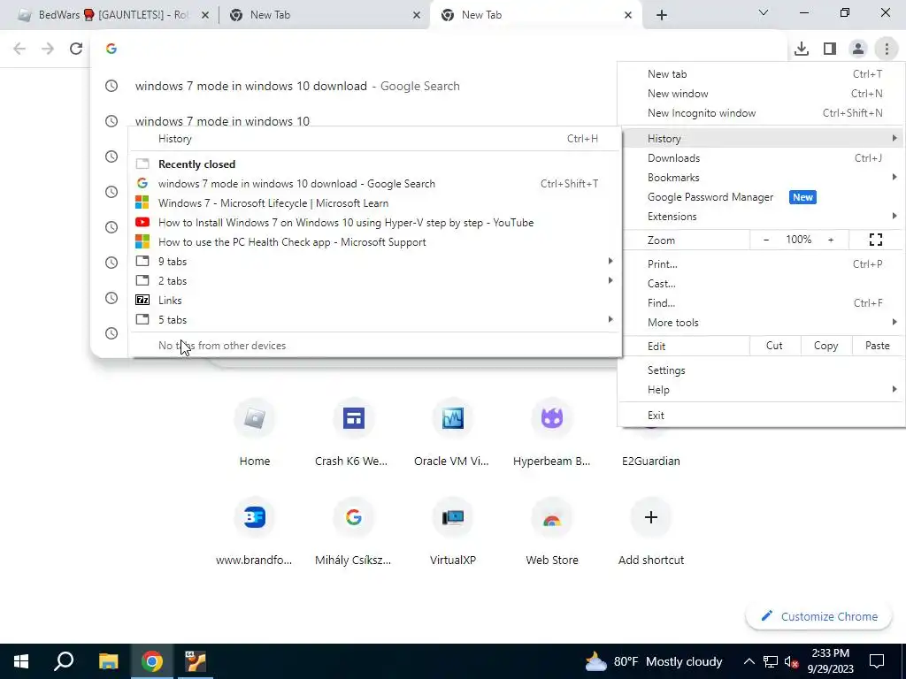Switch to the middle New Tab

click(324, 15)
